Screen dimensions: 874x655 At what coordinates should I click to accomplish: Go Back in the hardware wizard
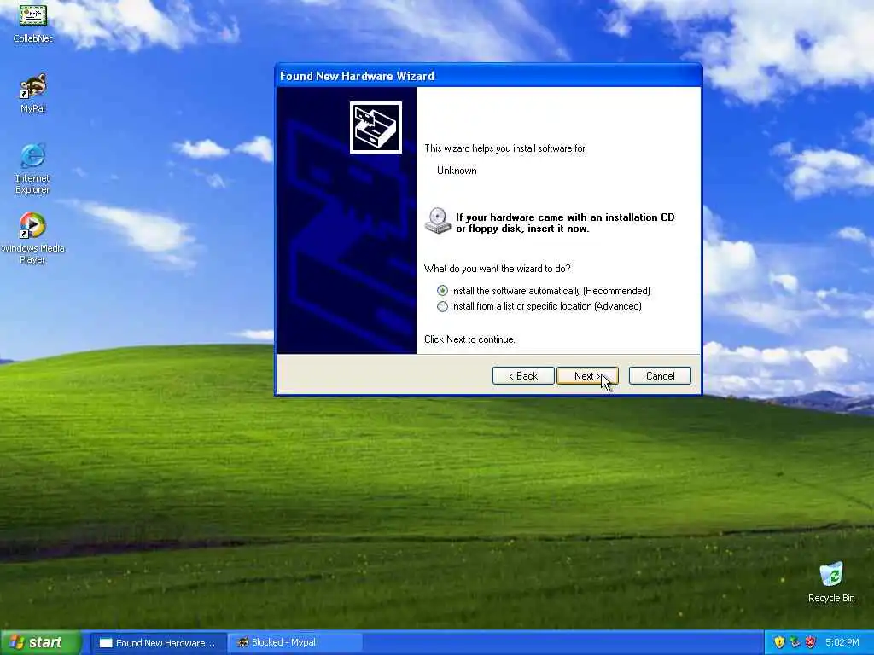coord(523,376)
